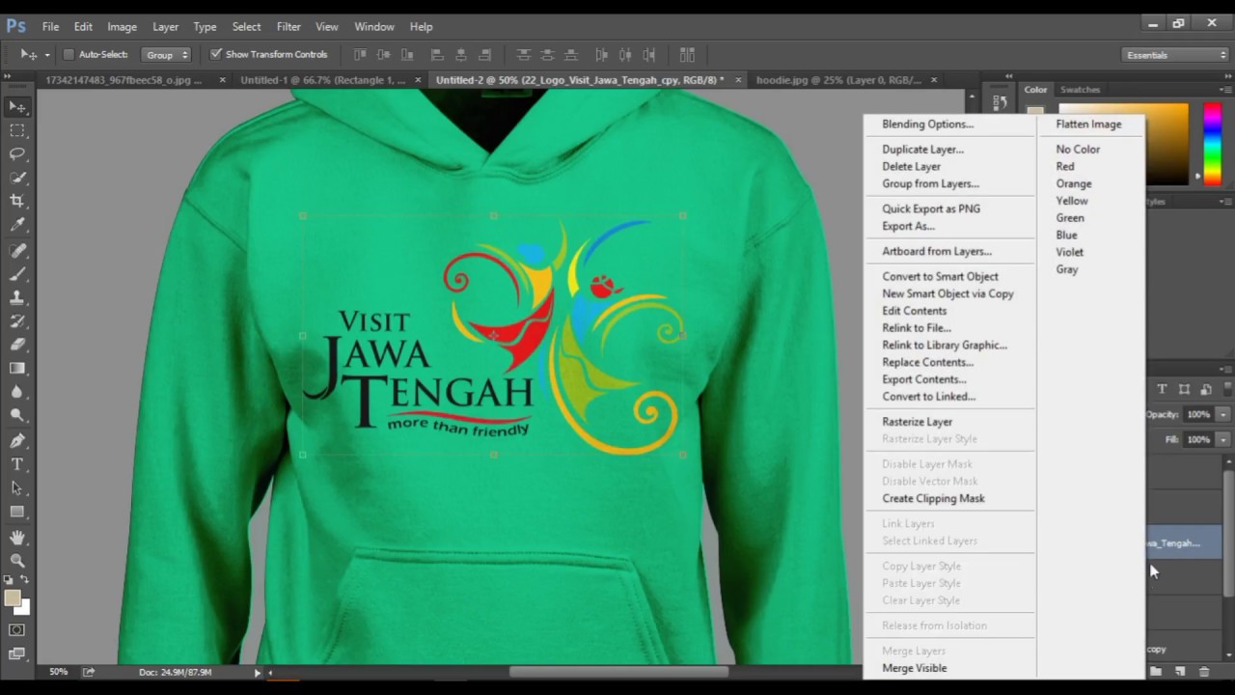
Task: Choose No Color label option
Action: [1078, 150]
